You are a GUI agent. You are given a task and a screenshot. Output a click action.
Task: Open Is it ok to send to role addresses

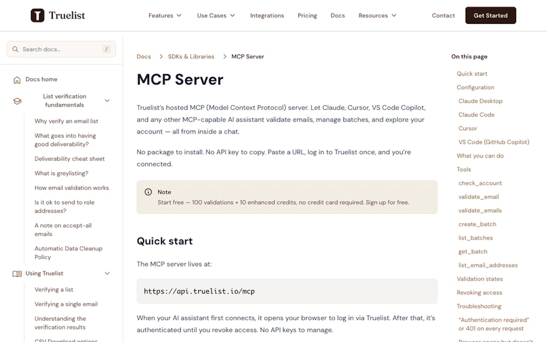64,207
